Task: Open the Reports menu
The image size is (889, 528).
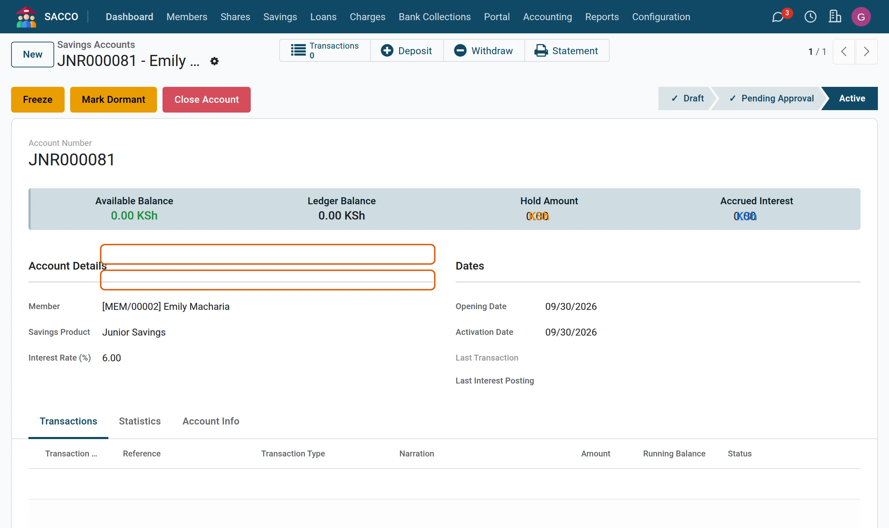Action: tap(602, 17)
